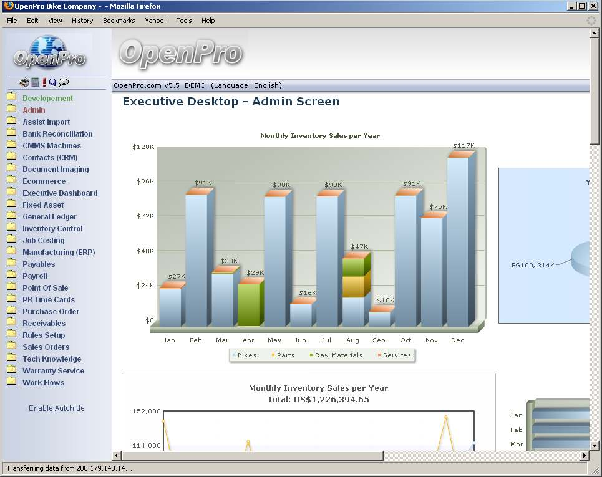Screen dimensions: 602x477
Task: Open the calculator icon in sidebar
Action: 36,82
